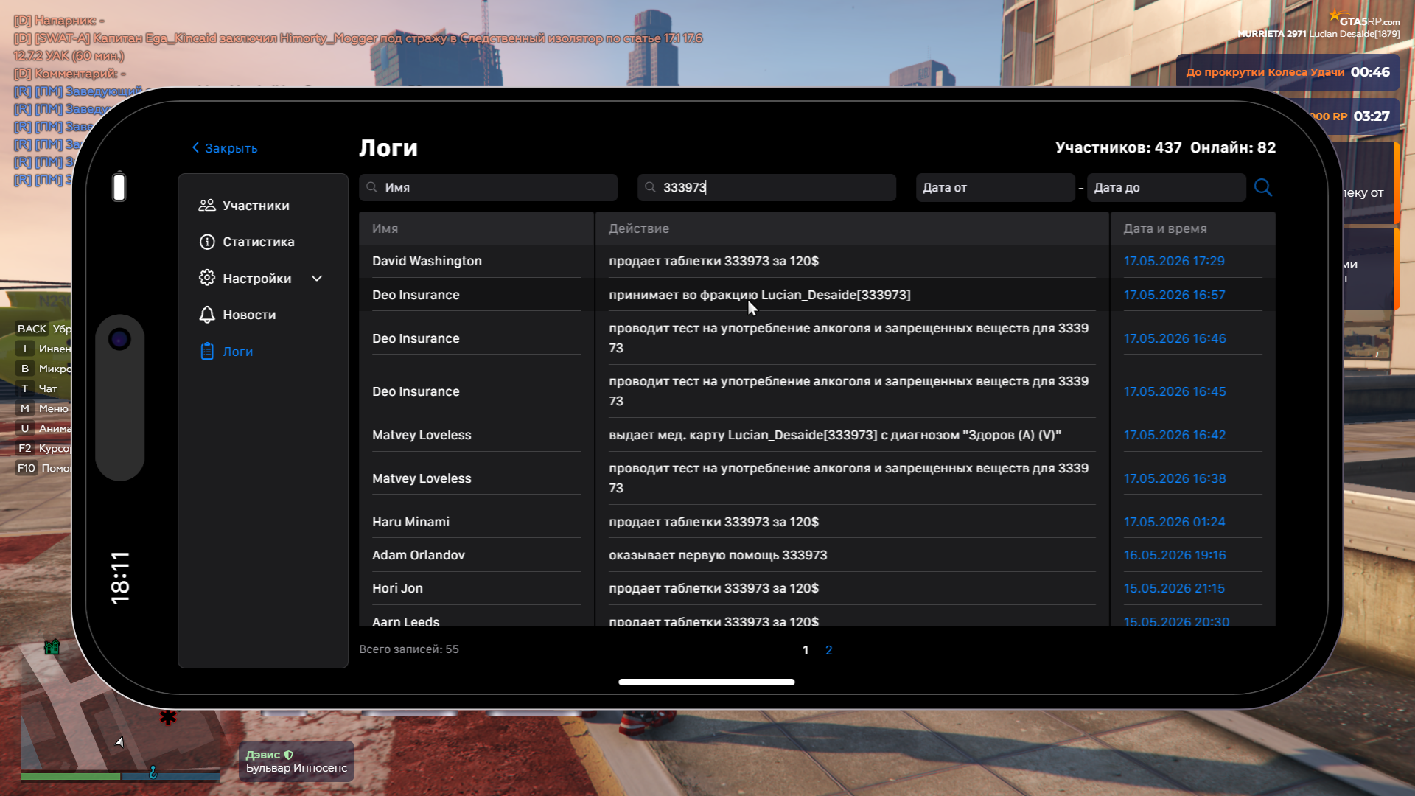Select page 1 in pagination

click(806, 650)
